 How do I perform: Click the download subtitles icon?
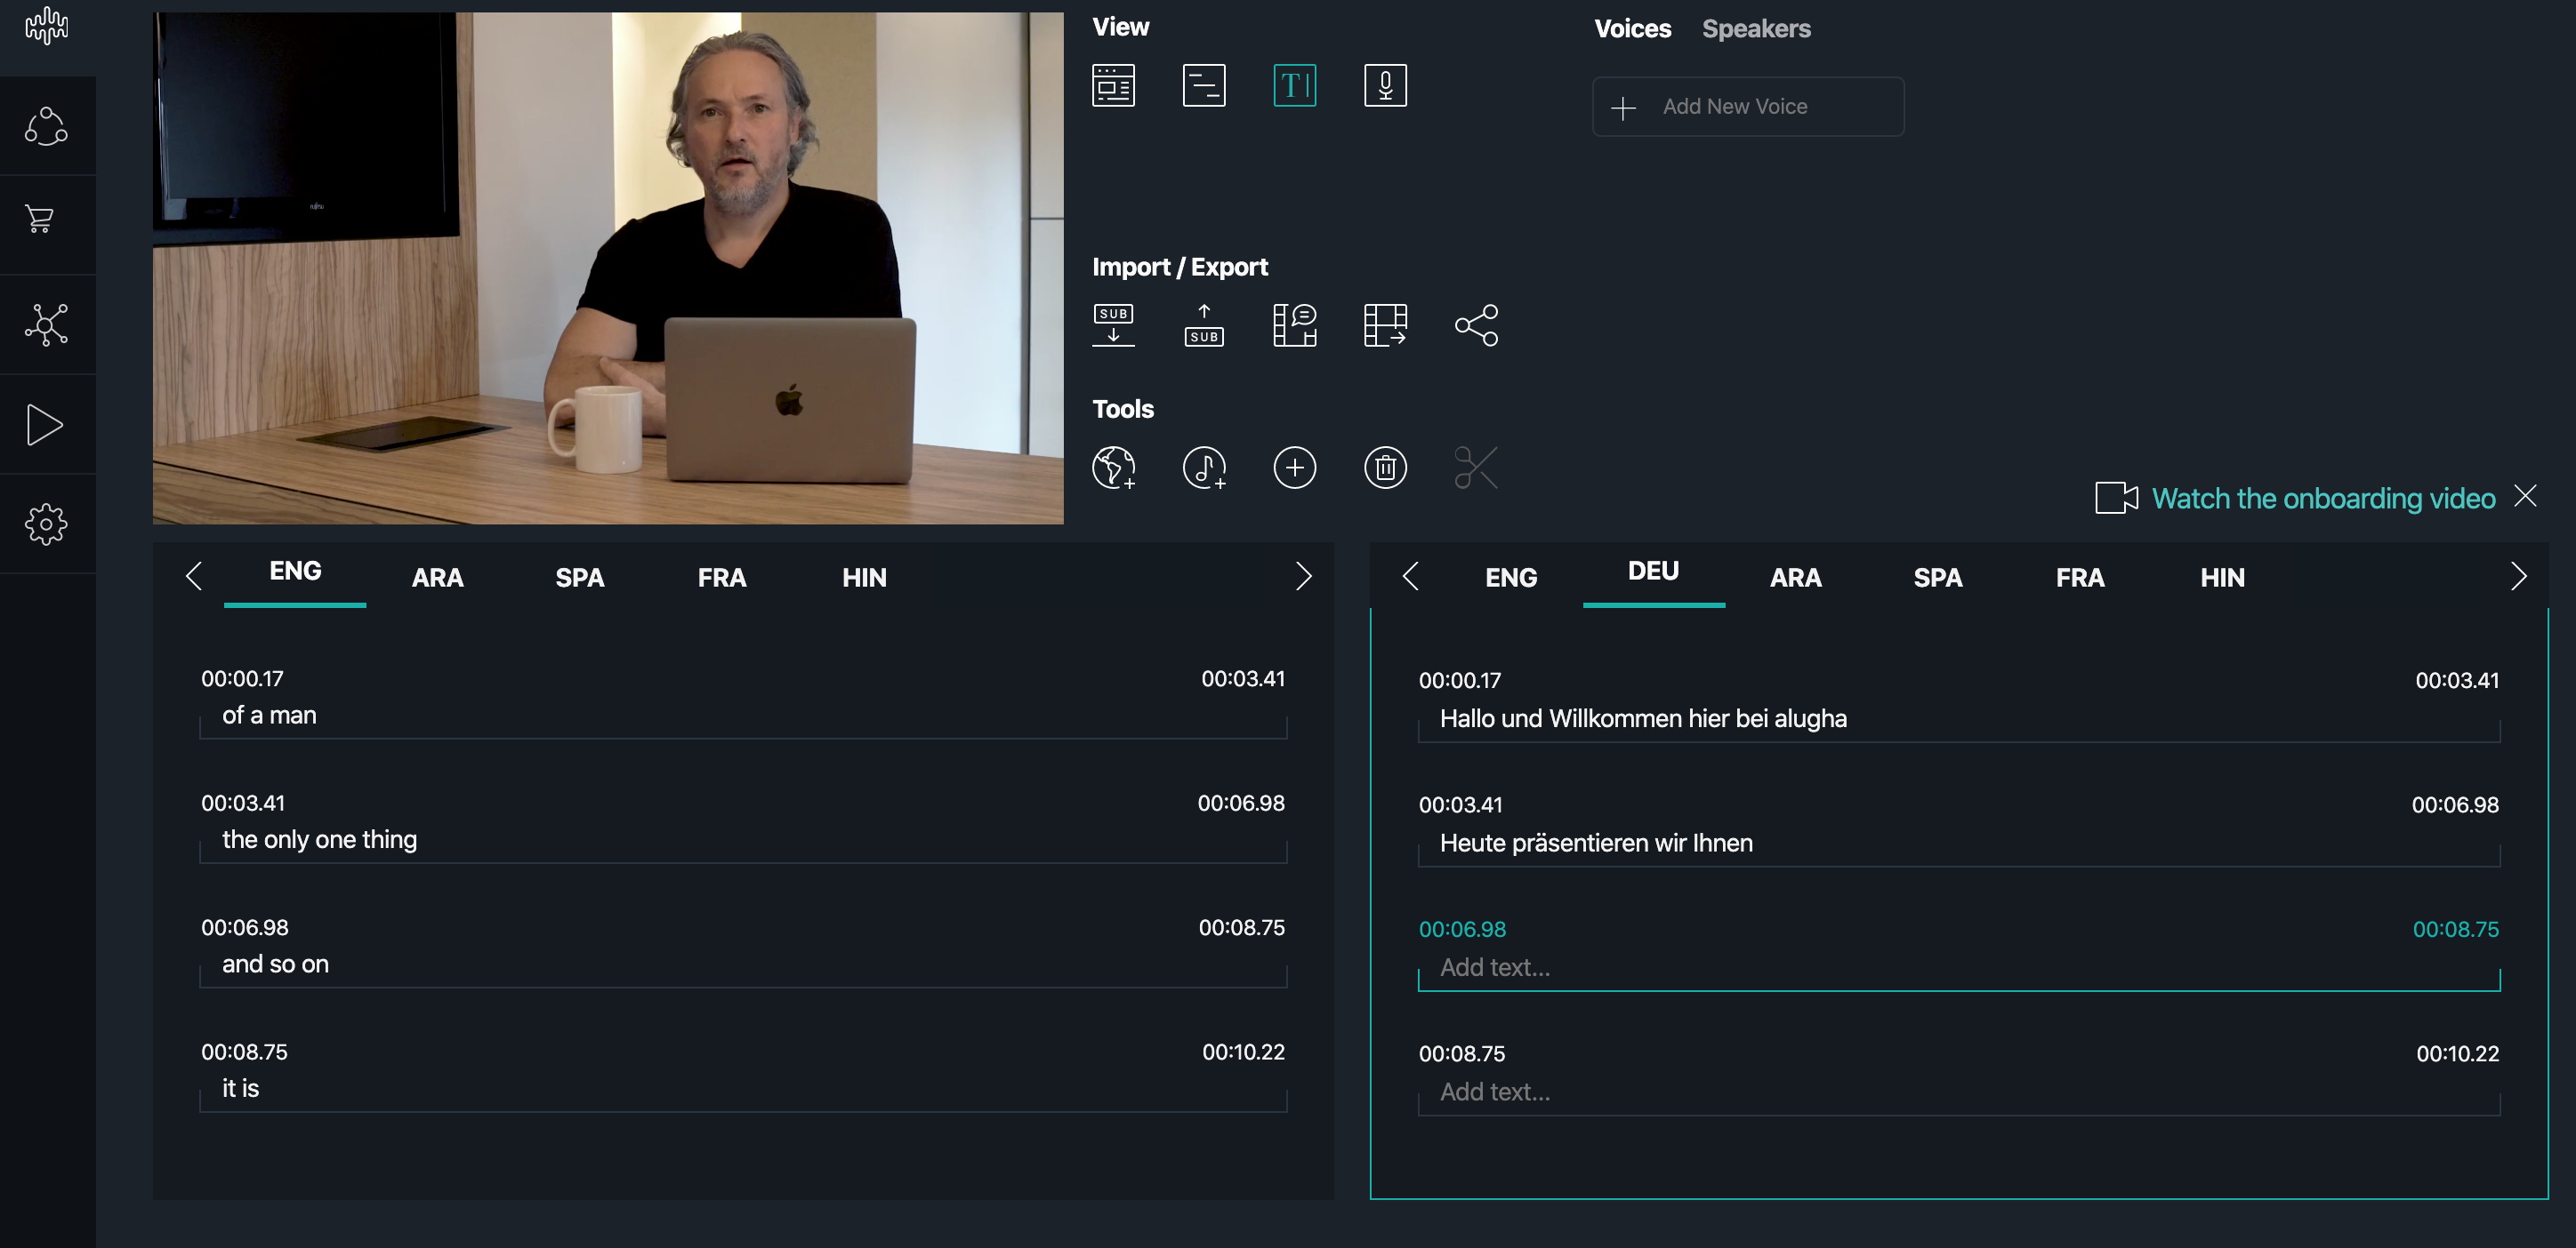1113,324
